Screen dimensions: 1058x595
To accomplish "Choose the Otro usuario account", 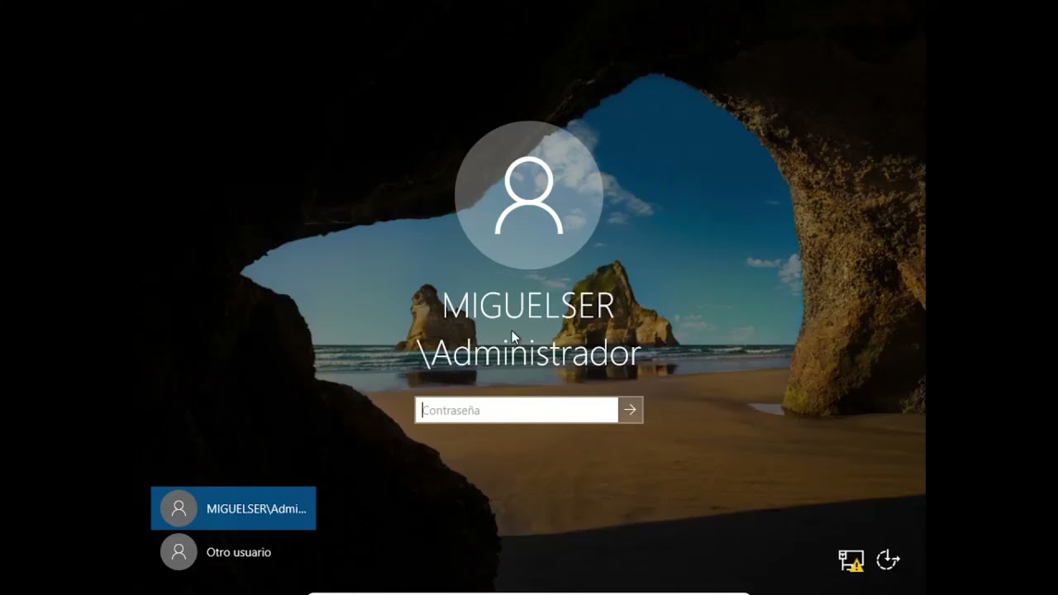I will tap(233, 552).
